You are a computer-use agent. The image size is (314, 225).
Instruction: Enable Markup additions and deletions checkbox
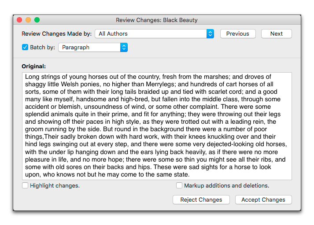179,185
